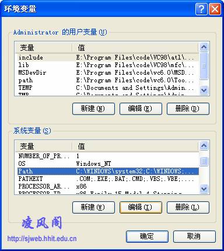Select the TEMP user variable row
Viewport: 224px width, 251px height.
point(108,88)
